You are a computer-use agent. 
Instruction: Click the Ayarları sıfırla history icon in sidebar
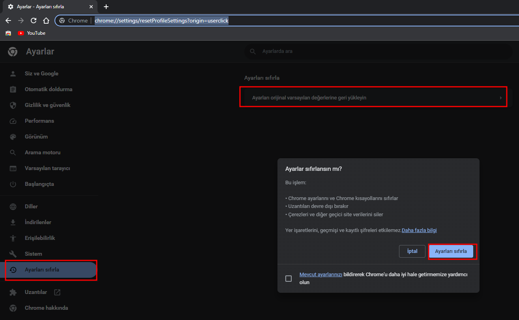[13, 269]
